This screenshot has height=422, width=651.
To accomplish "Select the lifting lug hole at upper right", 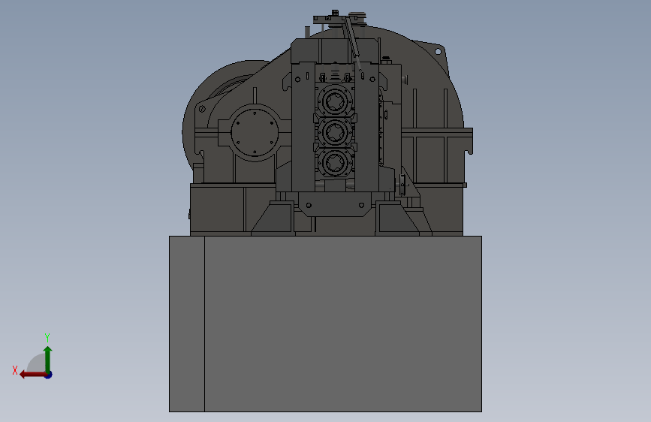I will coord(438,52).
